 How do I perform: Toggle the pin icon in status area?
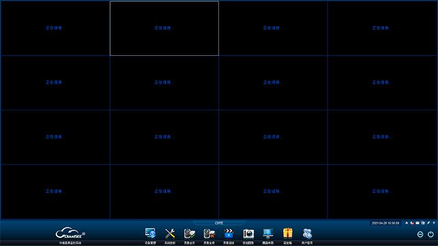pos(428,223)
